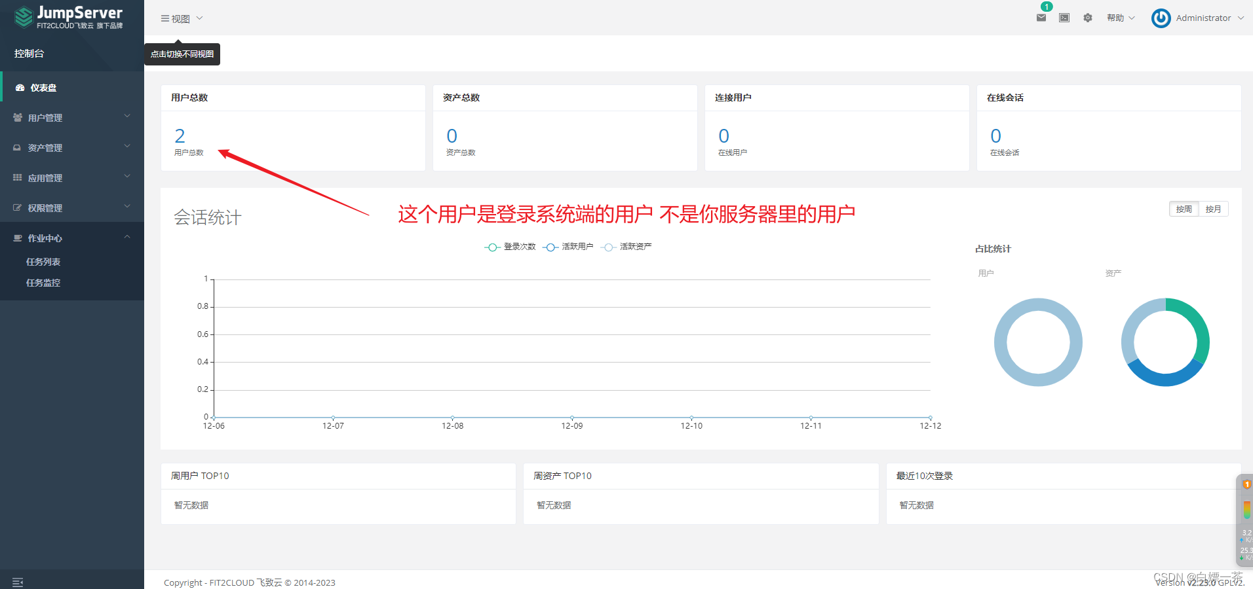This screenshot has width=1253, height=589.
Task: Click the Administrator avatar power icon
Action: (x=1161, y=18)
